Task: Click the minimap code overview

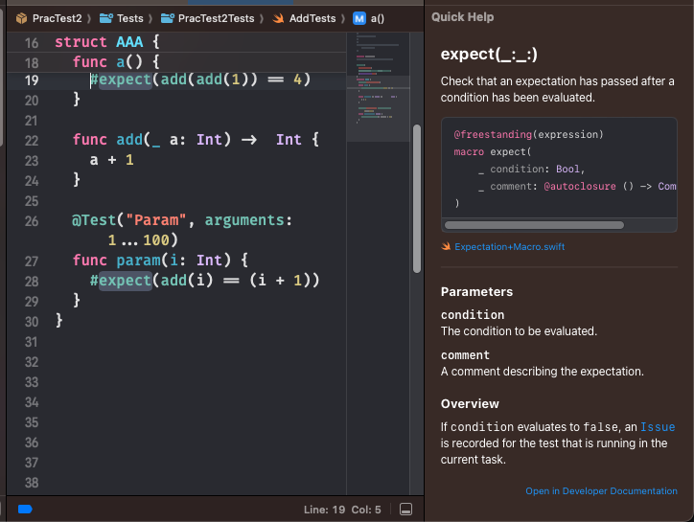Action: [x=378, y=86]
